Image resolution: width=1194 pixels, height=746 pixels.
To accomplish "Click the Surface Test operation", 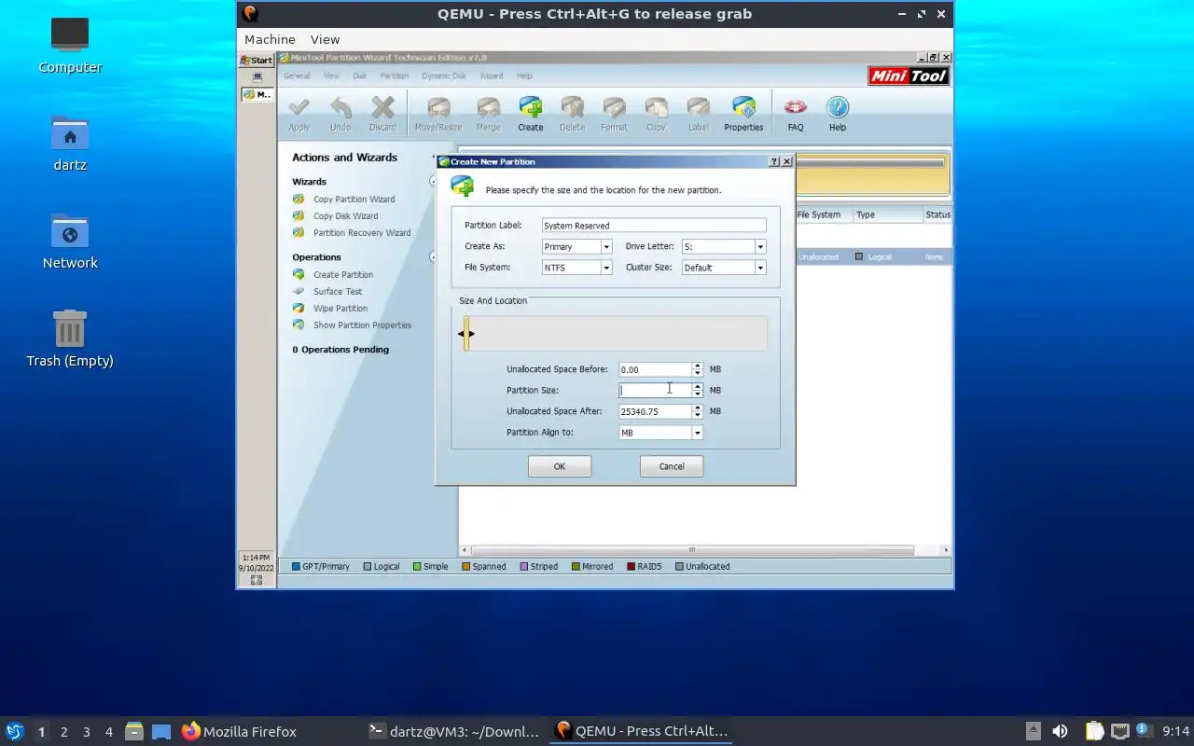I will click(x=338, y=292).
